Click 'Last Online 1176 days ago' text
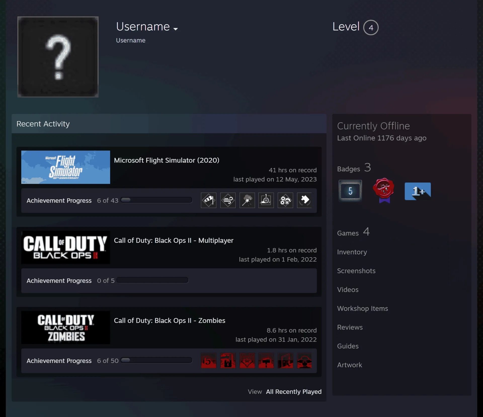 point(382,138)
